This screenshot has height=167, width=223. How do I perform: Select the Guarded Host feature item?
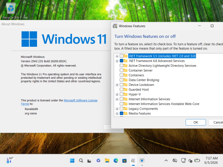[139, 90]
